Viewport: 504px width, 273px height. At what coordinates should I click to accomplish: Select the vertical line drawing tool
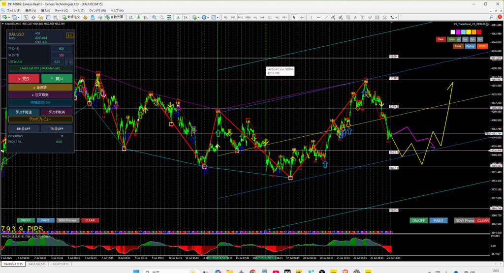[x=311, y=17]
